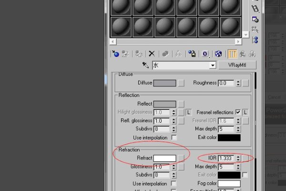Click the refraction Max depth spinner
The height and width of the screenshot is (191, 286).
238,167
